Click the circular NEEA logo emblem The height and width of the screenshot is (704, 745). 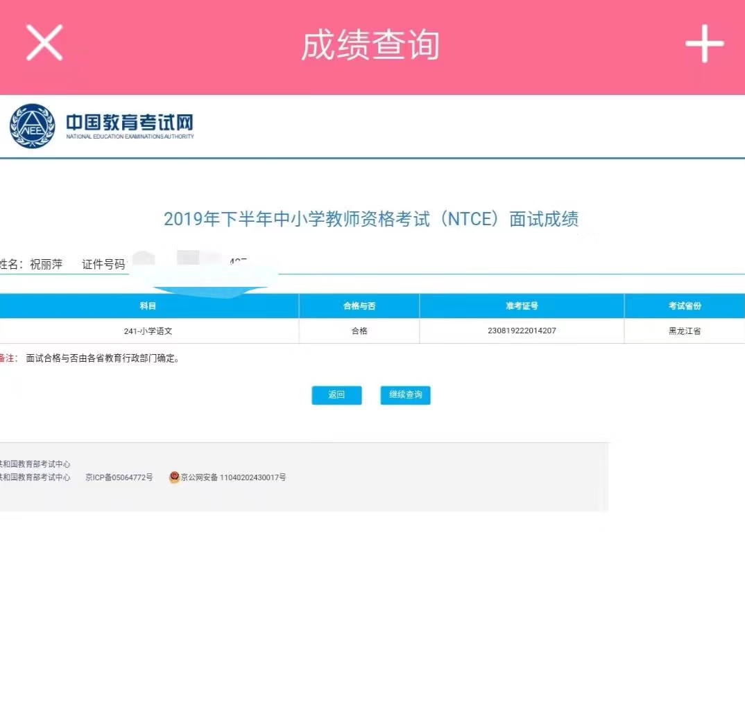click(32, 126)
